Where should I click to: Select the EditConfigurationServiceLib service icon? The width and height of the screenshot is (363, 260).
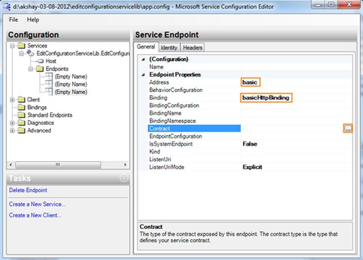click(x=31, y=53)
